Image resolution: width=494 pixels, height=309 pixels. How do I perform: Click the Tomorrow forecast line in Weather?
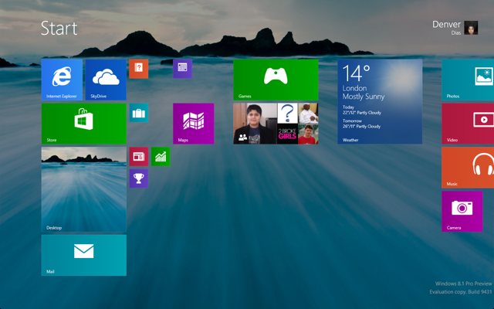[x=362, y=124]
